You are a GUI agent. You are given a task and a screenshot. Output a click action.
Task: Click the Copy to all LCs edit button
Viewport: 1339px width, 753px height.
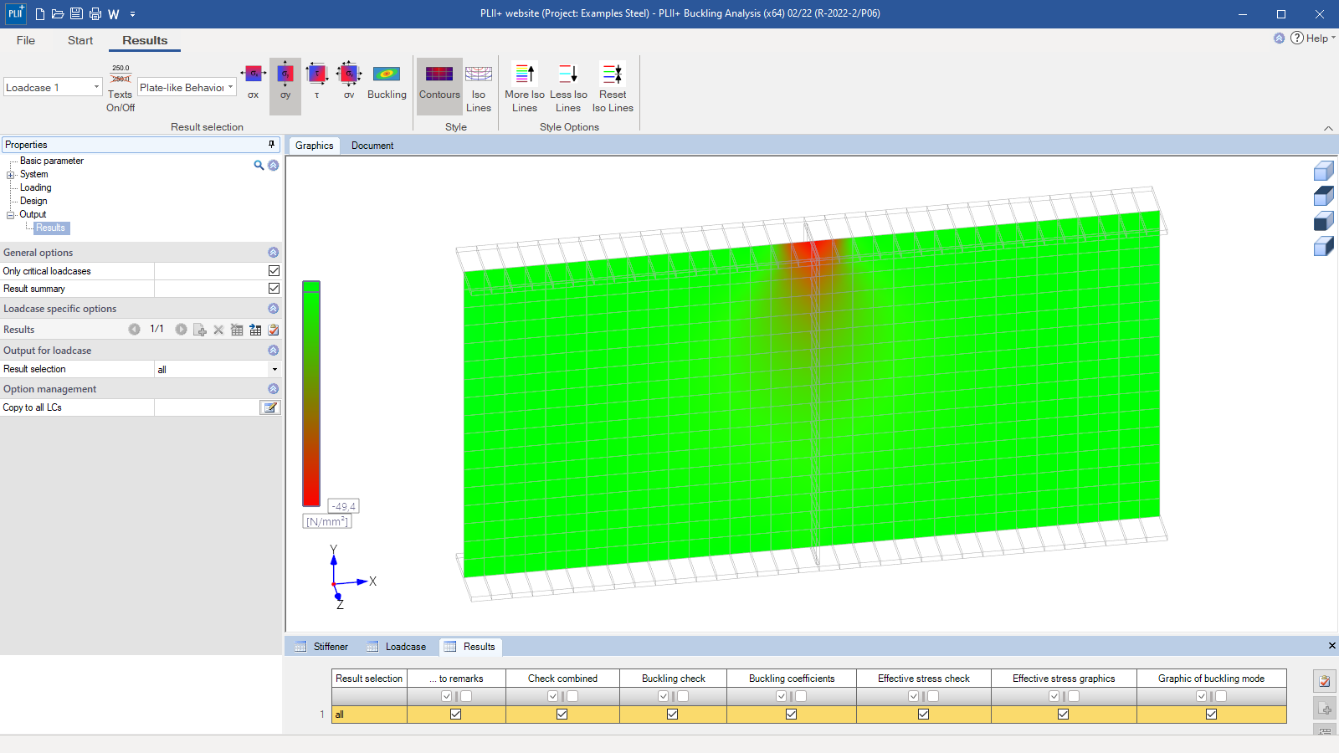point(270,407)
